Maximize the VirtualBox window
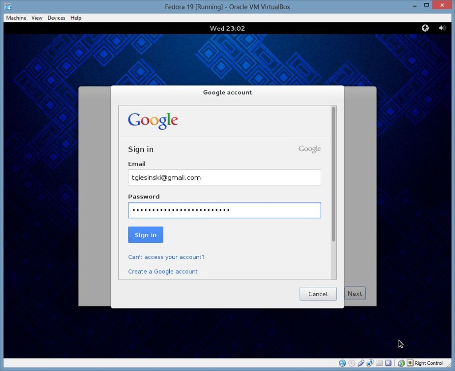The width and height of the screenshot is (455, 371). click(426, 5)
